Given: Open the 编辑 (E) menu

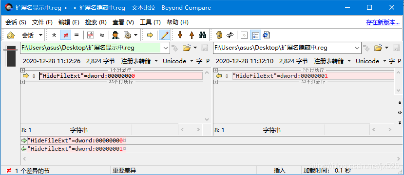Looking at the screenshot, I should [69, 22].
